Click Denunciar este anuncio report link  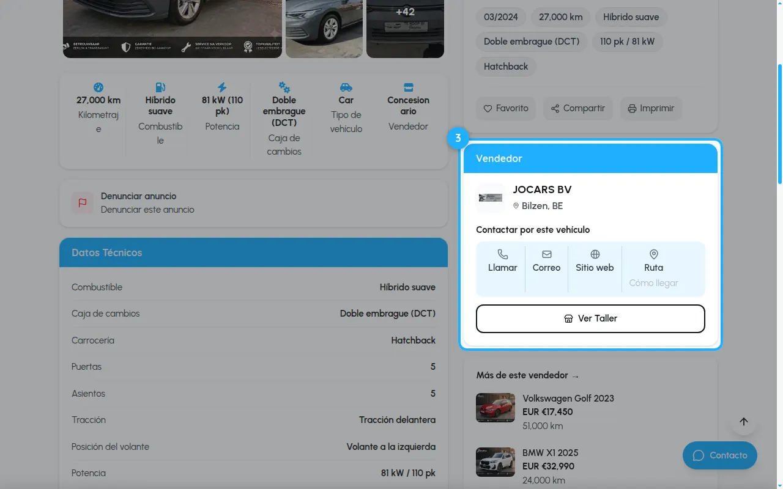[x=147, y=210]
